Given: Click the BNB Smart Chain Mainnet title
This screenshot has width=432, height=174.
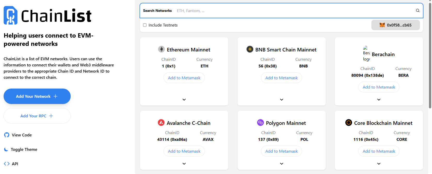Looking at the screenshot, I should coord(286,50).
